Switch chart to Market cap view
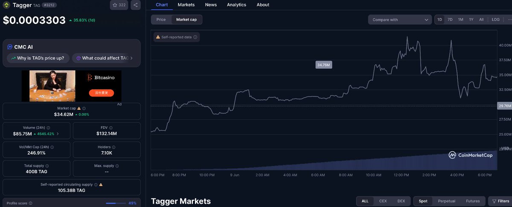 pyautogui.click(x=187, y=20)
